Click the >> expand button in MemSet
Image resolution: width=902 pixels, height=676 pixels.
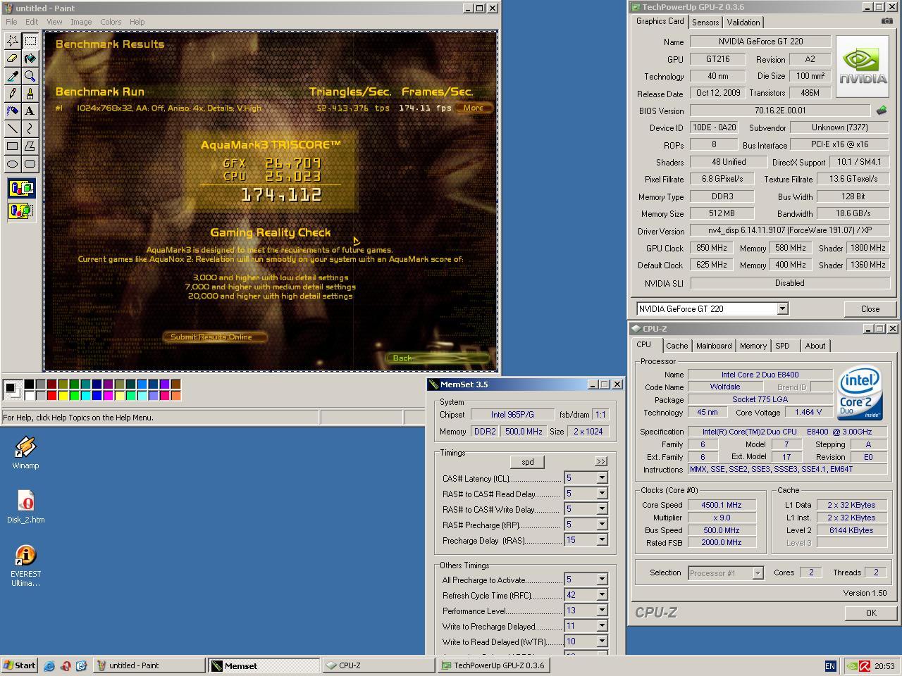[600, 462]
